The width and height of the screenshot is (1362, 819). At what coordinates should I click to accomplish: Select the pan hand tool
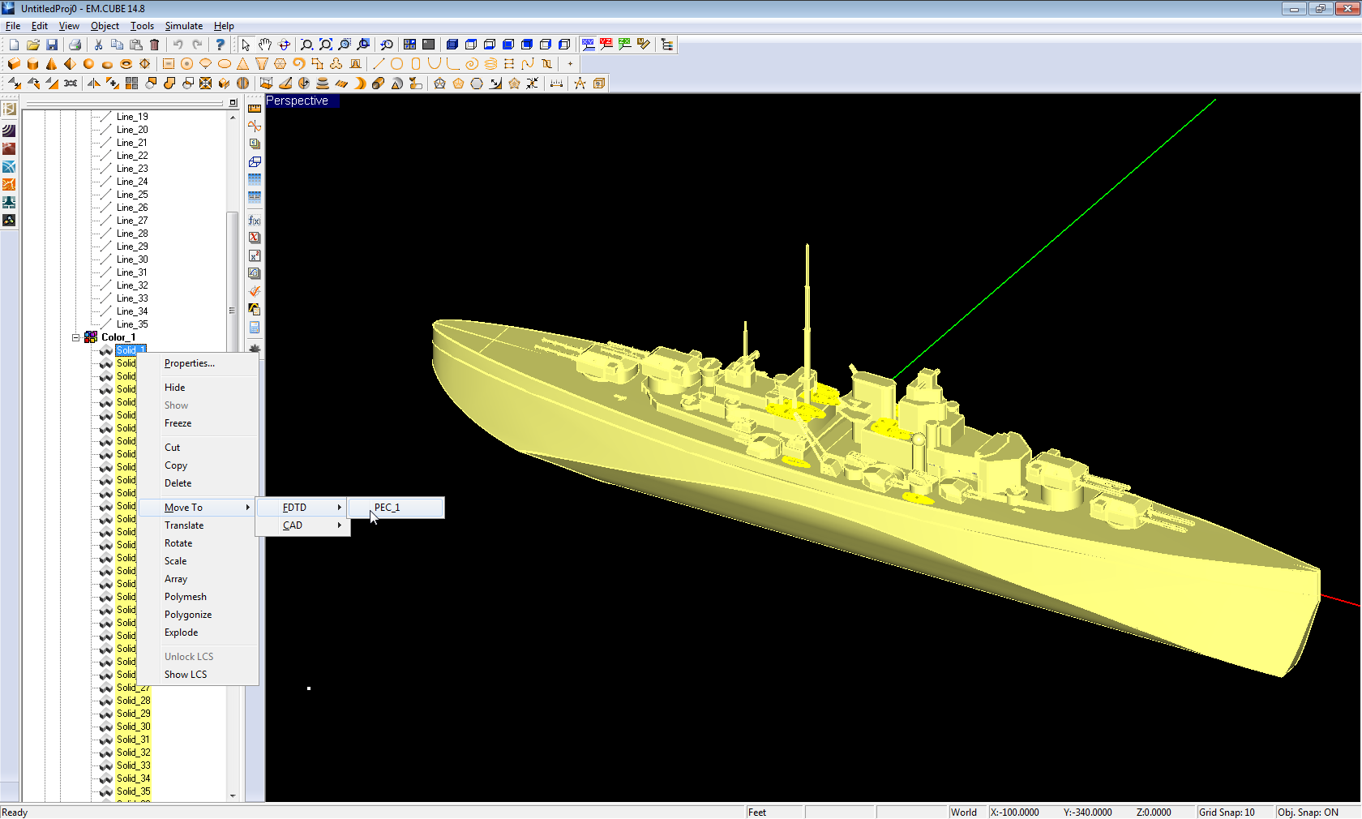point(265,45)
